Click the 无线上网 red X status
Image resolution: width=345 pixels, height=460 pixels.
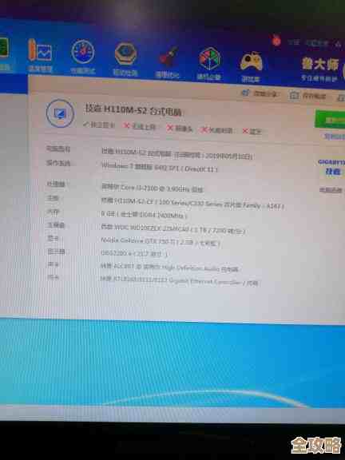click(x=139, y=126)
